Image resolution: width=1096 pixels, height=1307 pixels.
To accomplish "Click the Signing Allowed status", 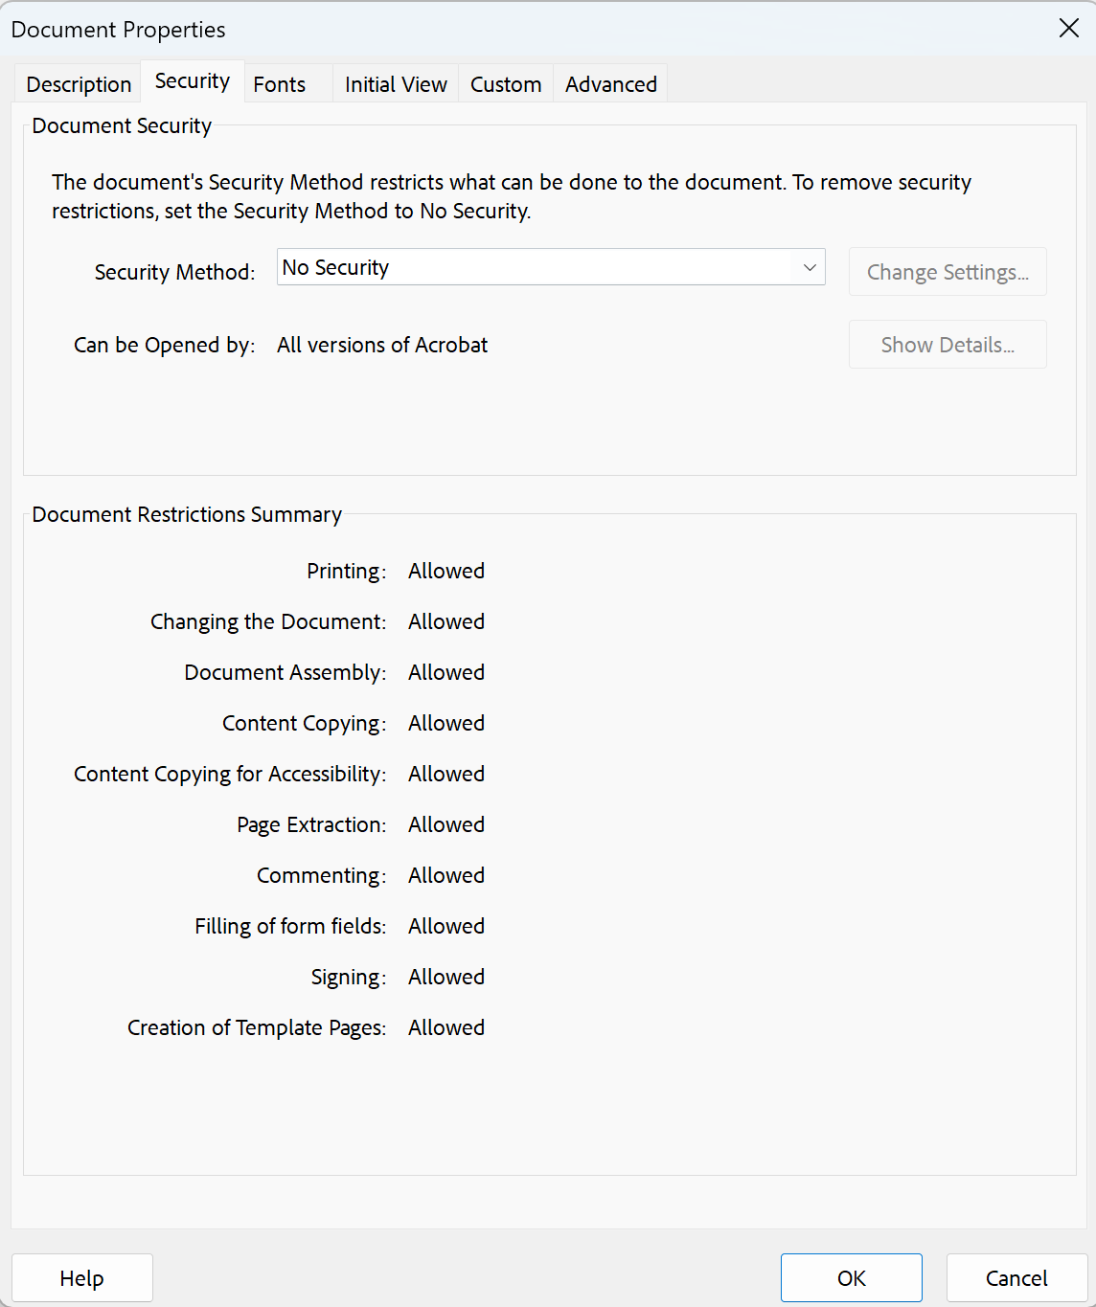I will pos(446,977).
